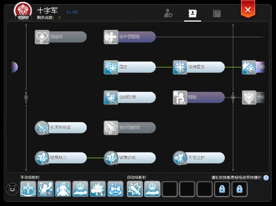Click the red Crusader class emblem
276x206 pixels.
pos(23,11)
